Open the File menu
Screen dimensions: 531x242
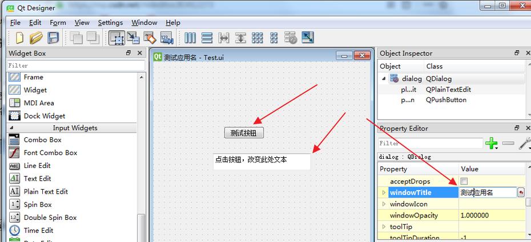[15, 23]
